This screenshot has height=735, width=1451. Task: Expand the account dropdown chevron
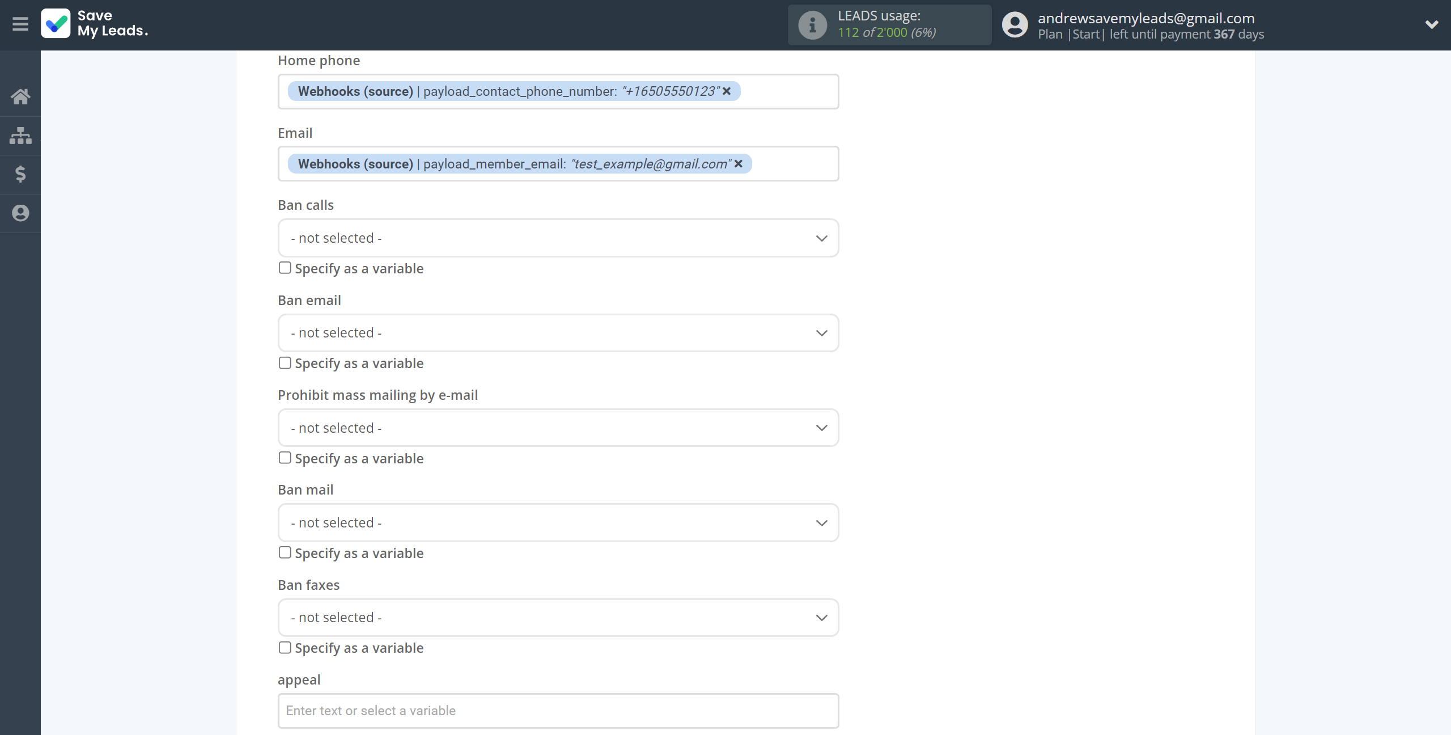coord(1432,24)
